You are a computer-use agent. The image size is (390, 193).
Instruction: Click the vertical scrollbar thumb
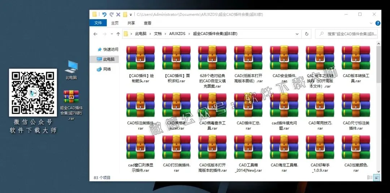click(378, 65)
